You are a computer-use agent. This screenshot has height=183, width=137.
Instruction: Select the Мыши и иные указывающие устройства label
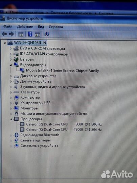tap(54, 114)
